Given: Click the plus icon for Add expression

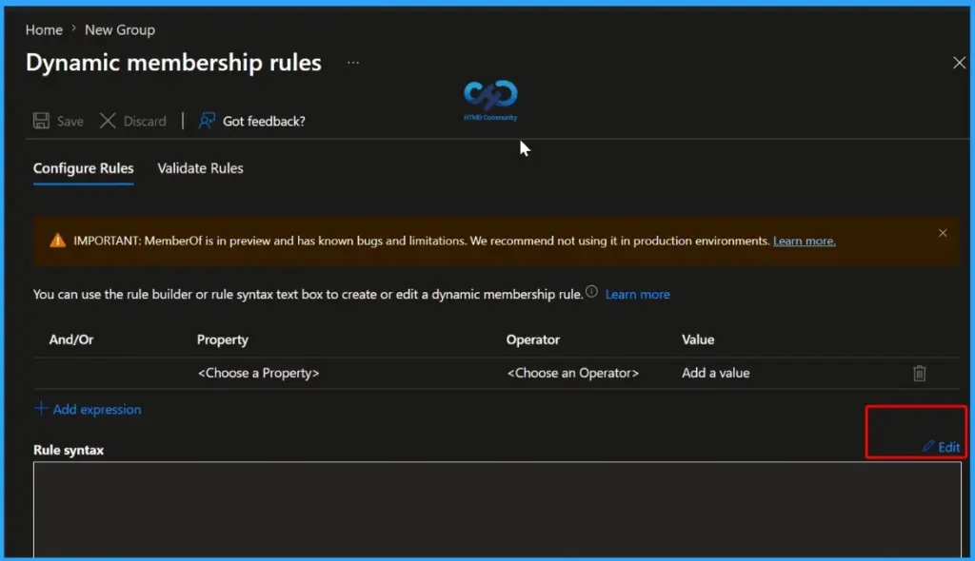Looking at the screenshot, I should [x=41, y=408].
